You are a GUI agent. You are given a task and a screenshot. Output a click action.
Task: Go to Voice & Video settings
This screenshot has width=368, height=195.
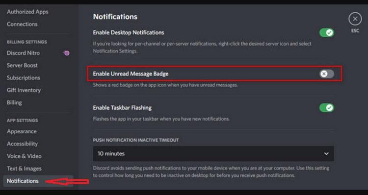coord(24,156)
